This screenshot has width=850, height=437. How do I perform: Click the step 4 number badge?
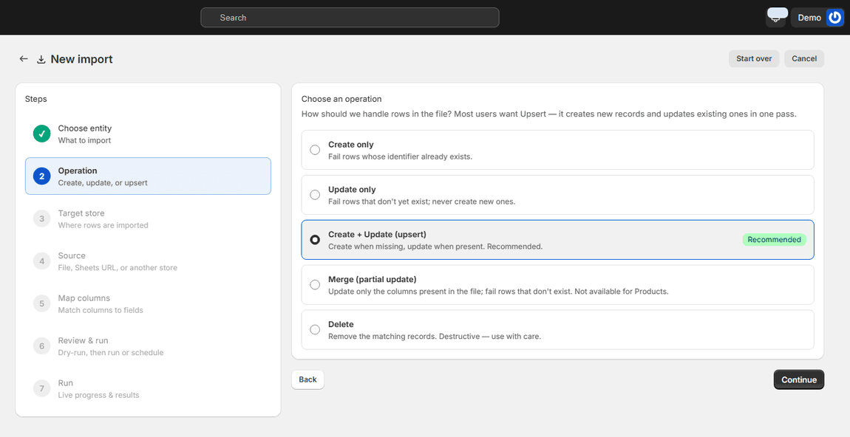coord(41,261)
